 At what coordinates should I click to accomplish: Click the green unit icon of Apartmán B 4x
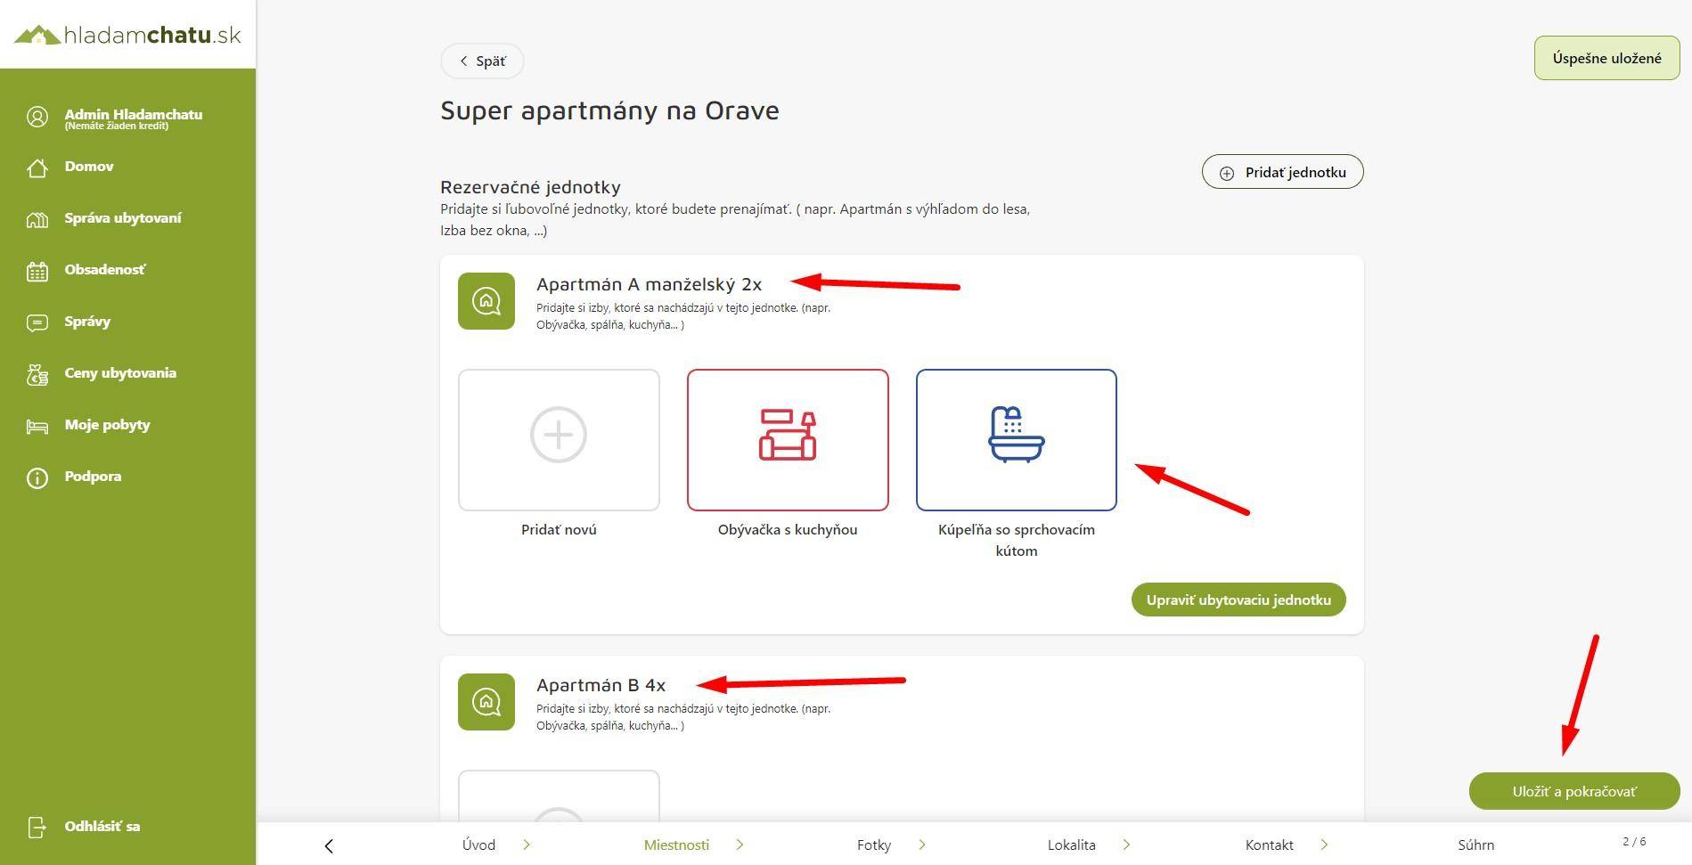[486, 702]
